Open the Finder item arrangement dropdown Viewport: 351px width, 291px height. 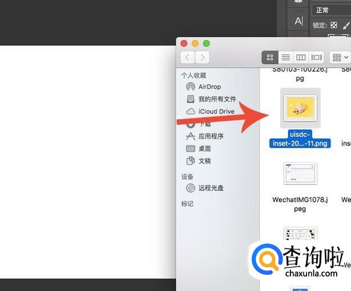point(340,57)
